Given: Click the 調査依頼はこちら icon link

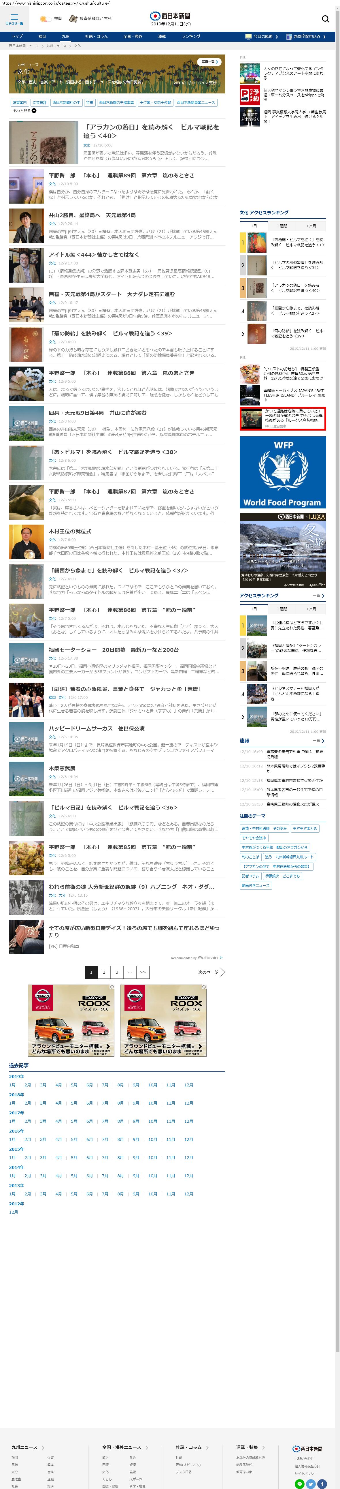Looking at the screenshot, I should (73, 19).
